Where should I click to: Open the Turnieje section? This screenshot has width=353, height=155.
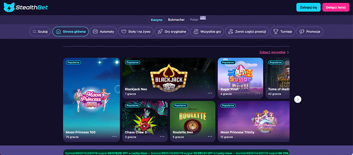click(282, 31)
